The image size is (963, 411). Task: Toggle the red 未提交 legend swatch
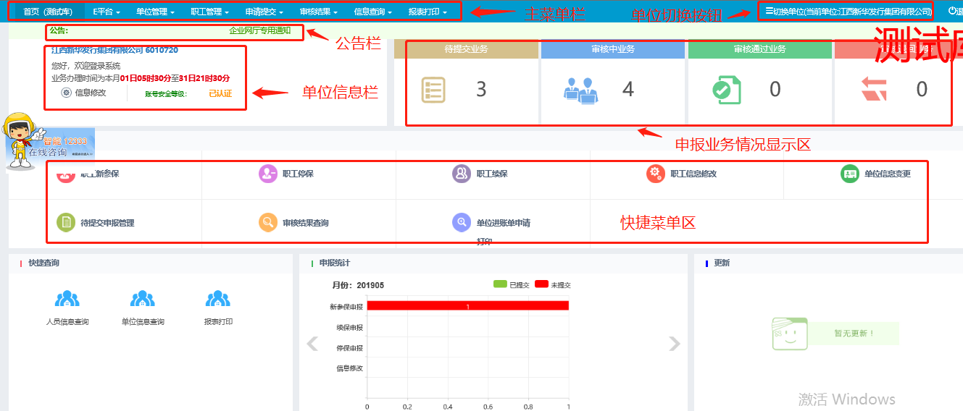point(541,284)
